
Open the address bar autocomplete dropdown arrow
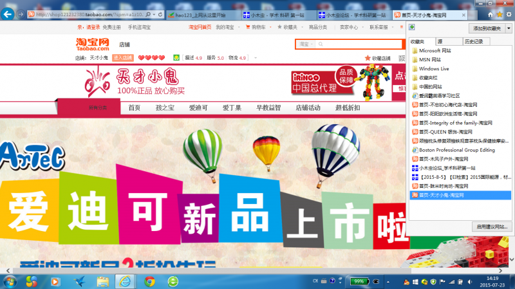point(154,14)
